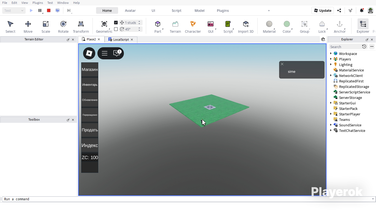The image size is (376, 211).
Task: Add a new ribbon tab with plus
Action: coord(269,10)
